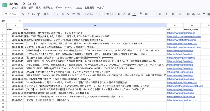Select row 5 header
The width and height of the screenshot is (210, 111).
[x=3, y=43]
